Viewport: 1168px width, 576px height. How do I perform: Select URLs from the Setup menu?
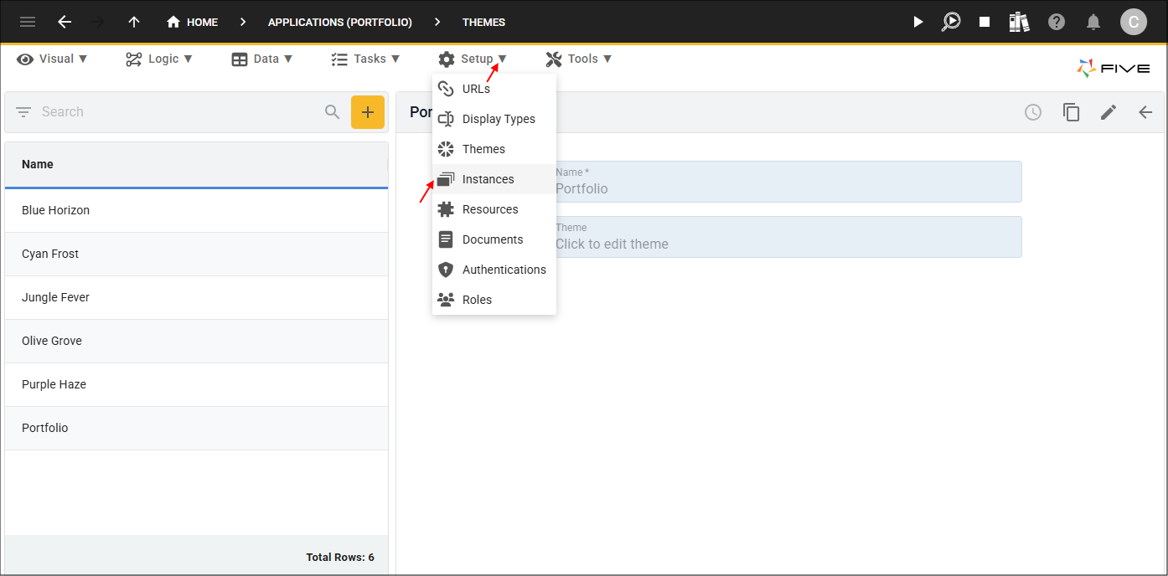coord(494,89)
